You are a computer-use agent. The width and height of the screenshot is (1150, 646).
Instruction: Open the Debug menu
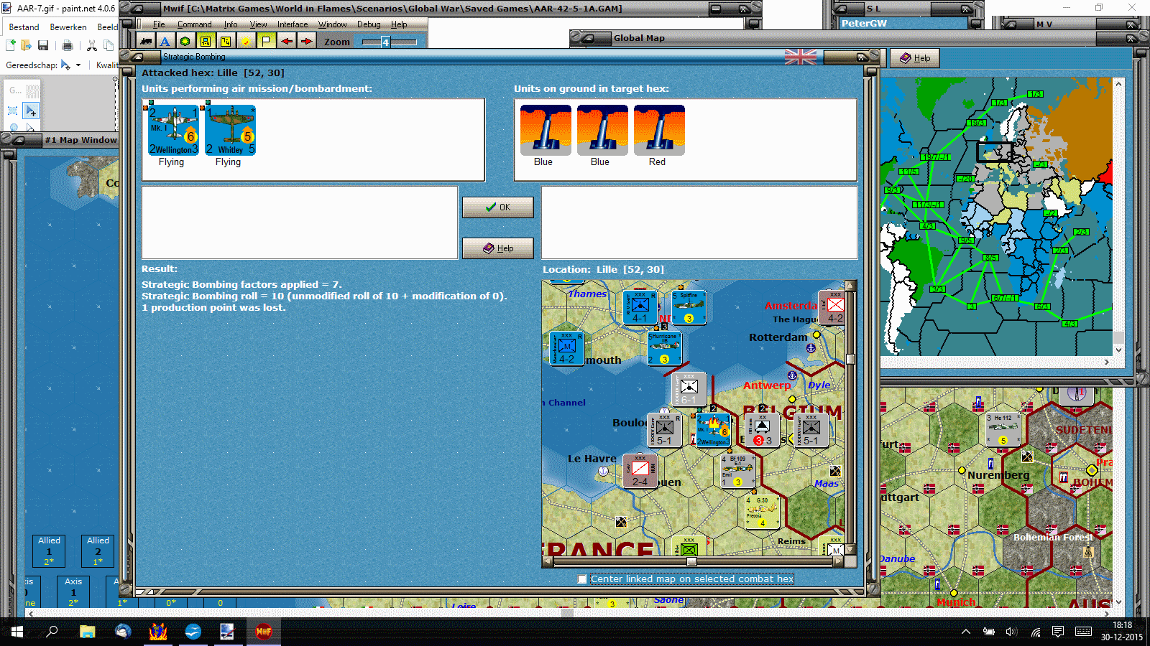(369, 24)
